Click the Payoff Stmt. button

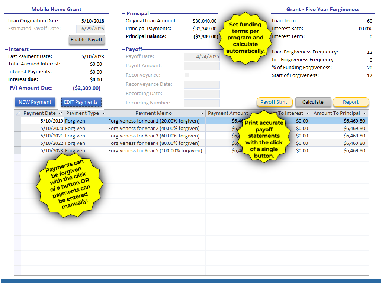(x=275, y=102)
